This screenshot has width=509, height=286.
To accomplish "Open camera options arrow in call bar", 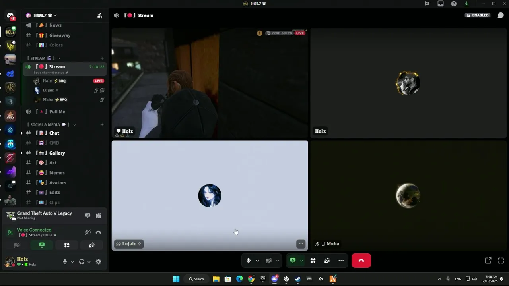I will tap(277, 261).
